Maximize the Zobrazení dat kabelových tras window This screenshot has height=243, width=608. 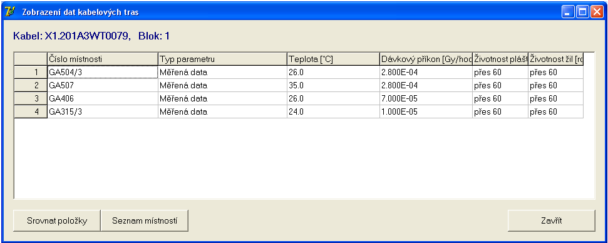click(x=582, y=12)
